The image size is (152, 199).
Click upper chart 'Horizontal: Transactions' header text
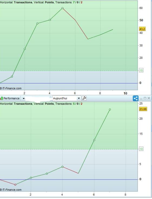(16, 2)
